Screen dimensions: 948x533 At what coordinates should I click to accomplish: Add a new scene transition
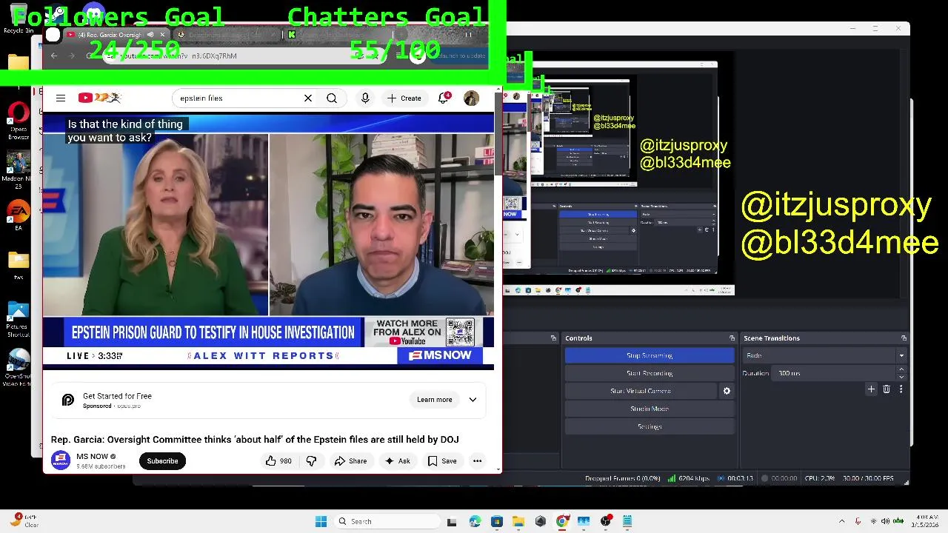click(872, 389)
